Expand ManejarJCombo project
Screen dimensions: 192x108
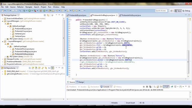coord(3,59)
